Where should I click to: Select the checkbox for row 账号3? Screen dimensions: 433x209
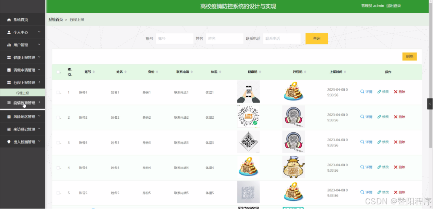click(x=58, y=143)
